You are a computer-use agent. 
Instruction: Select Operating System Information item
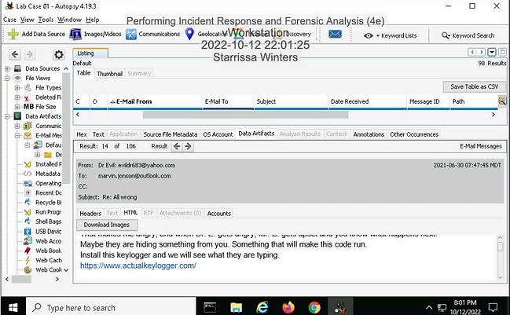(x=48, y=183)
